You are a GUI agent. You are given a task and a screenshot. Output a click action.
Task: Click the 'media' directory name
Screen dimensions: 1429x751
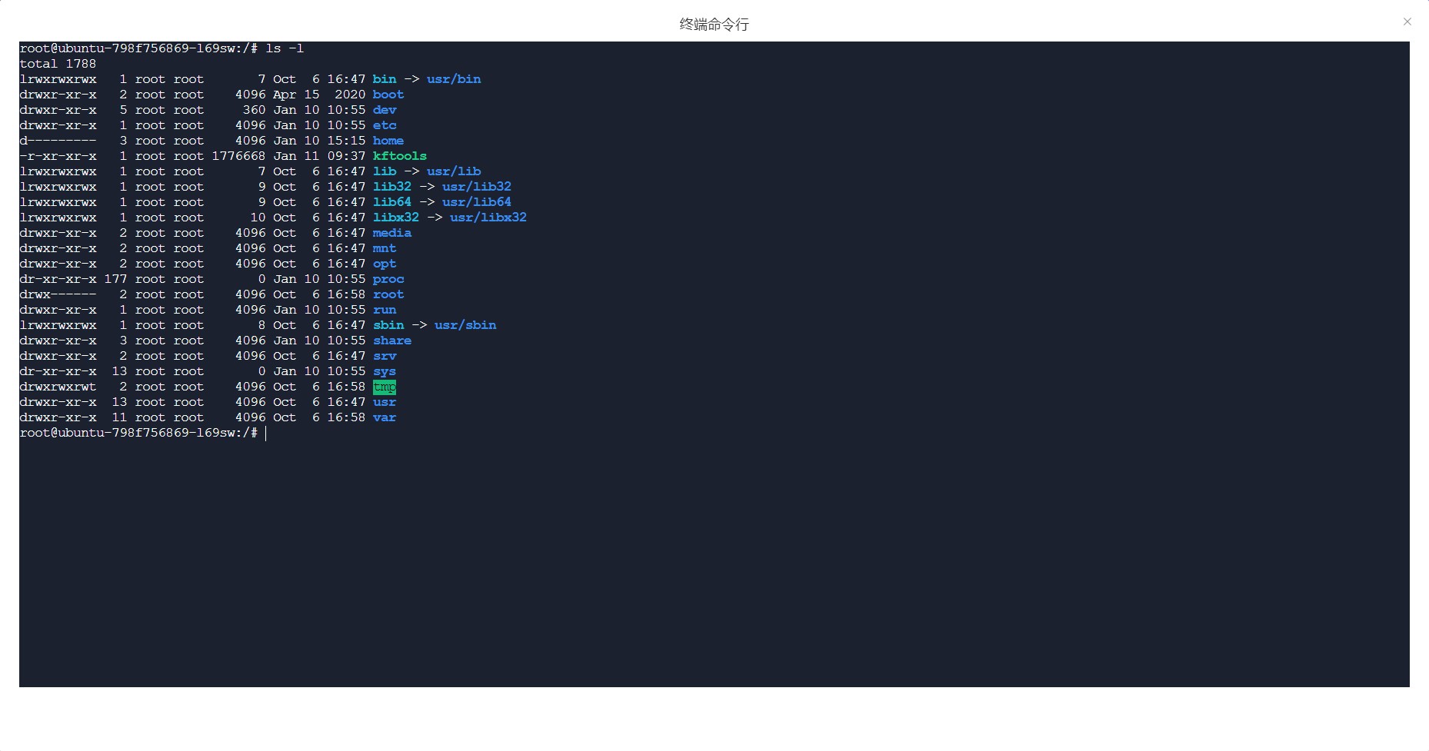coord(392,233)
